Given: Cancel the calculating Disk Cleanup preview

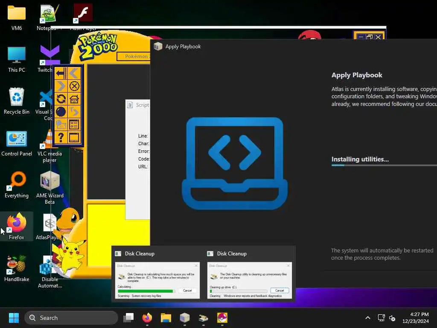Looking at the screenshot, I should coord(187,290).
